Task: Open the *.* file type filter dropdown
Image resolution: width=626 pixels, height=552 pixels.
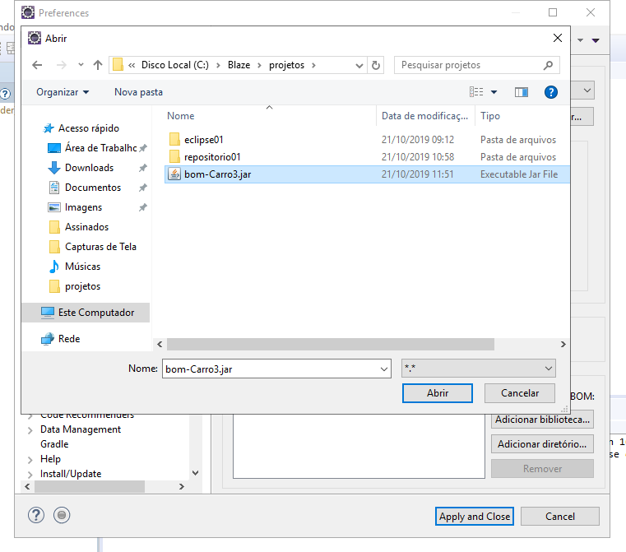Action: [478, 369]
